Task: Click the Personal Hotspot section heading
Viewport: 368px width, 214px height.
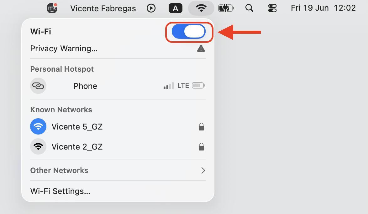Action: click(x=62, y=69)
